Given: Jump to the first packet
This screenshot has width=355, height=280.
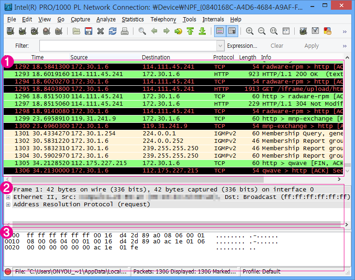Looking at the screenshot, I should (190, 31).
